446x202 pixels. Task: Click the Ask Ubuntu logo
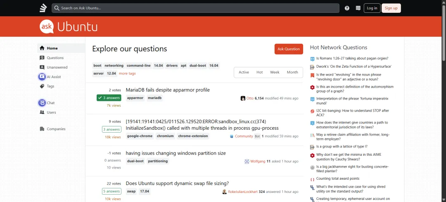point(69,26)
